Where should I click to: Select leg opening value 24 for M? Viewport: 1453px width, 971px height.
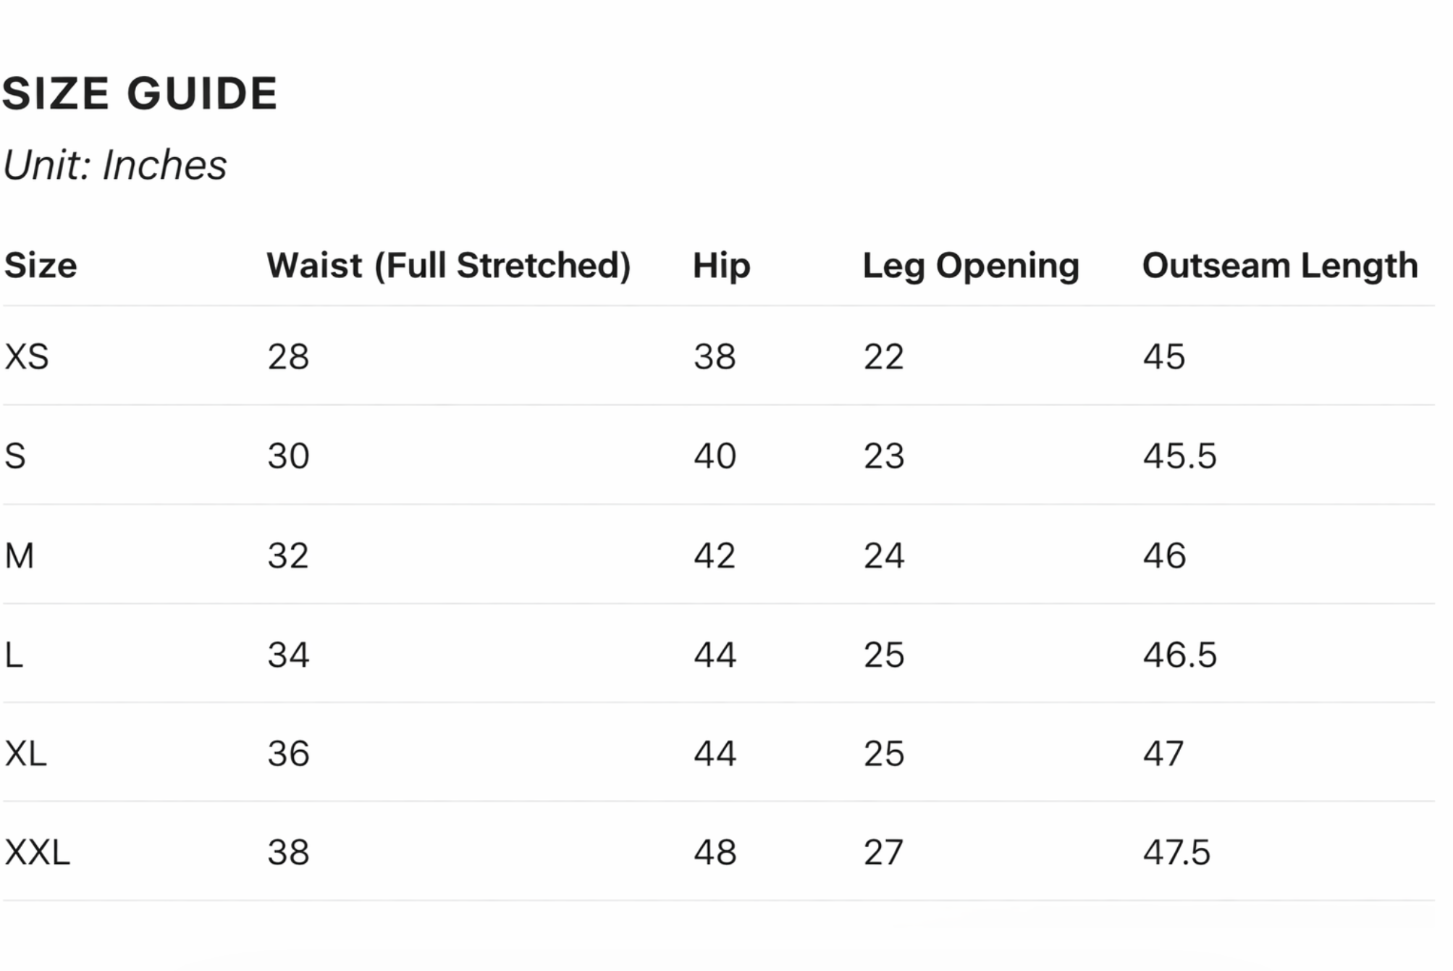point(883,556)
